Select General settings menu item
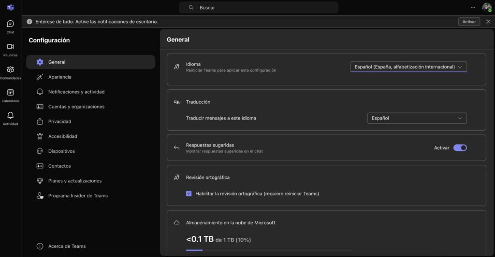 pos(90,62)
